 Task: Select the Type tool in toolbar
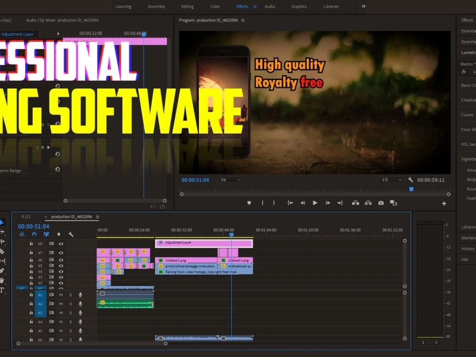click(2, 290)
